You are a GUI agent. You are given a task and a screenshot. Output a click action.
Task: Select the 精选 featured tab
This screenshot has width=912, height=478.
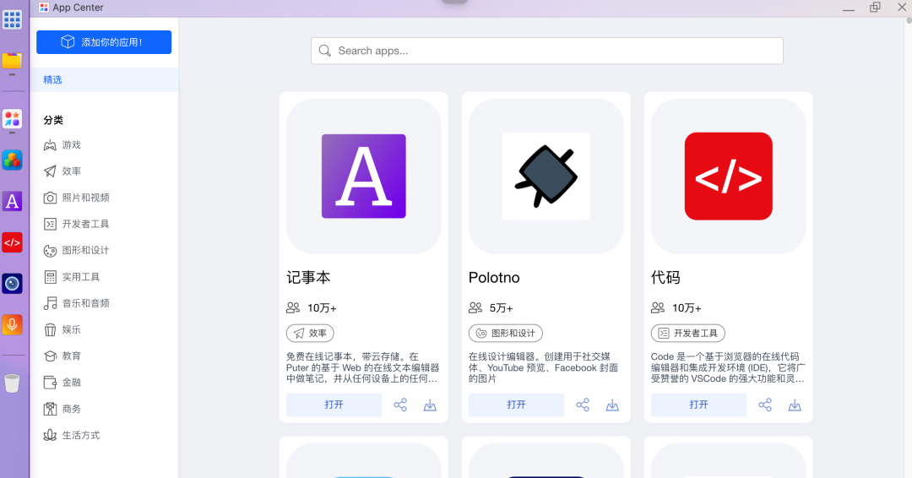[105, 79]
